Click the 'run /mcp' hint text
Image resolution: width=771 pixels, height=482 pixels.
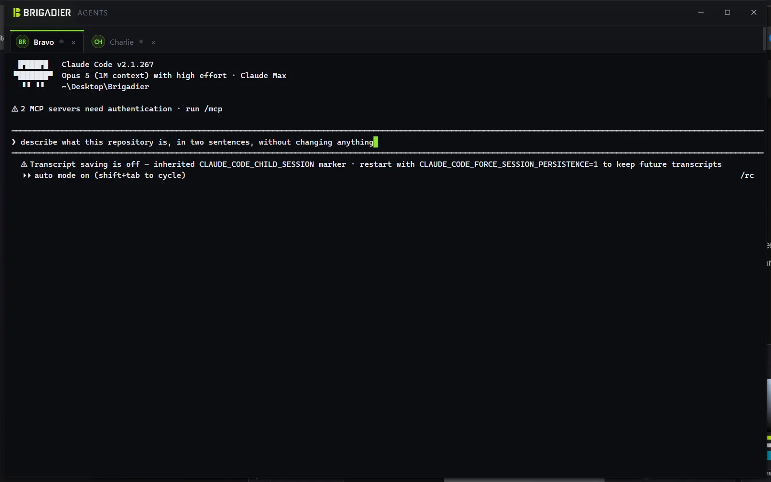tap(204, 109)
